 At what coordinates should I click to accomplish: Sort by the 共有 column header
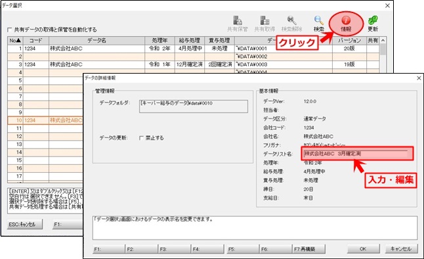click(x=373, y=41)
